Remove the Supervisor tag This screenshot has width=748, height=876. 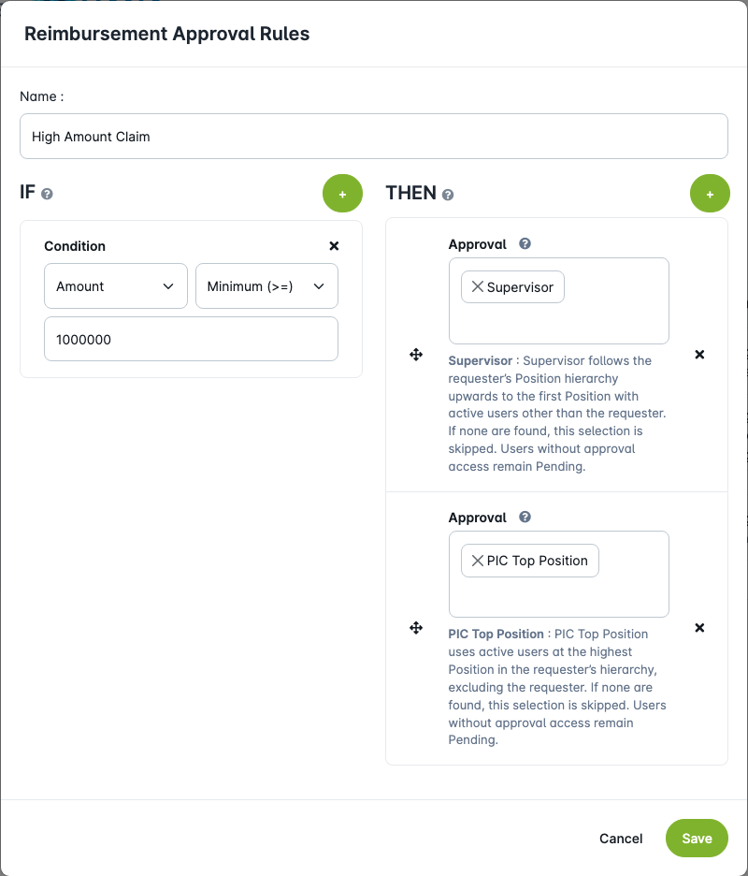point(477,286)
